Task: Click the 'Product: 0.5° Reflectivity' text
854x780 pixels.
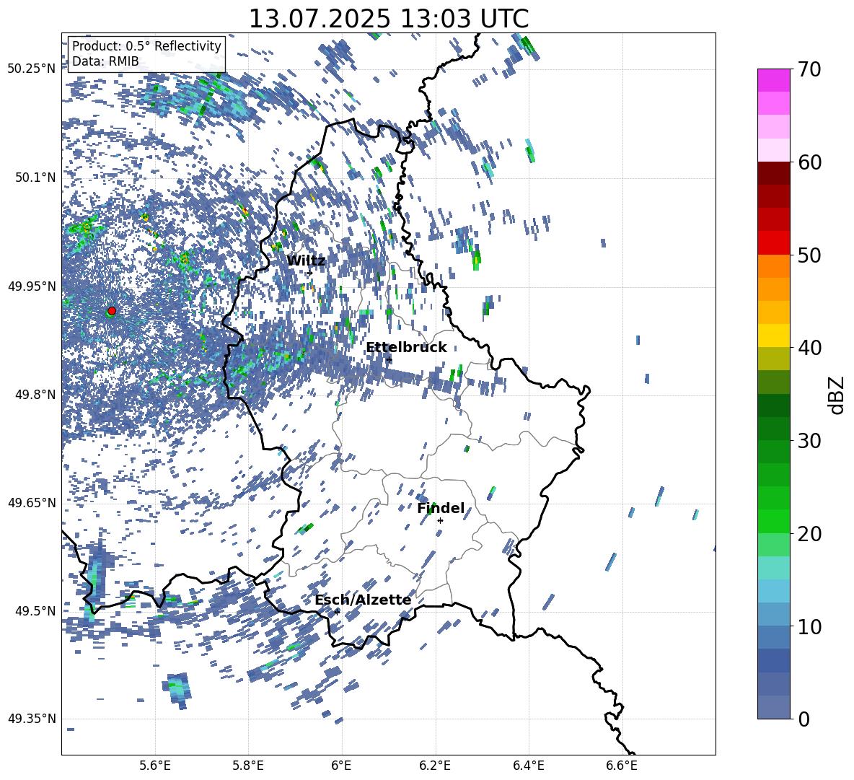Action: tap(146, 46)
